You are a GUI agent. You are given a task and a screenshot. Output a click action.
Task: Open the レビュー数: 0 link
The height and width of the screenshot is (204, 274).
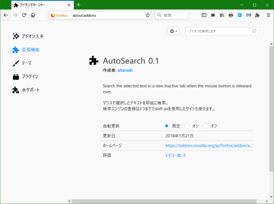point(175,156)
